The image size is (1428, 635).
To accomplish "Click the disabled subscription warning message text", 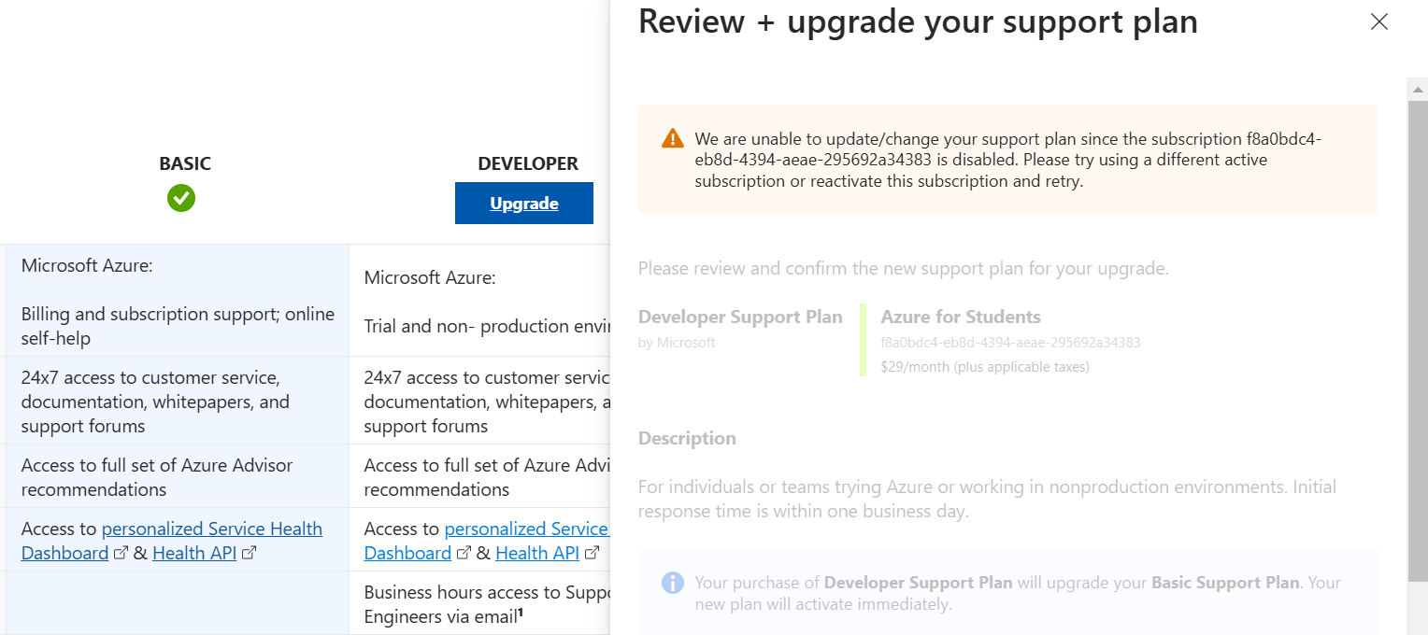I will coord(1007,160).
